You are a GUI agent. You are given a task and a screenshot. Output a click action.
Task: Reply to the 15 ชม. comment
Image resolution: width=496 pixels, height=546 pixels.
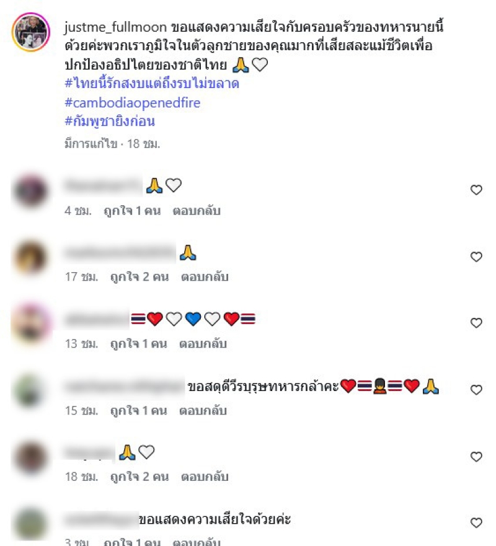(203, 410)
